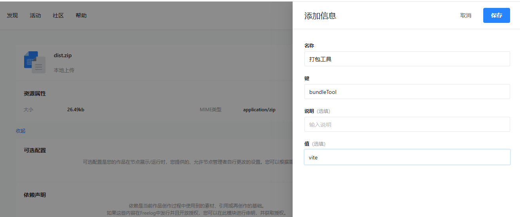
Task: Select the 大小 label
Action: coord(28,110)
